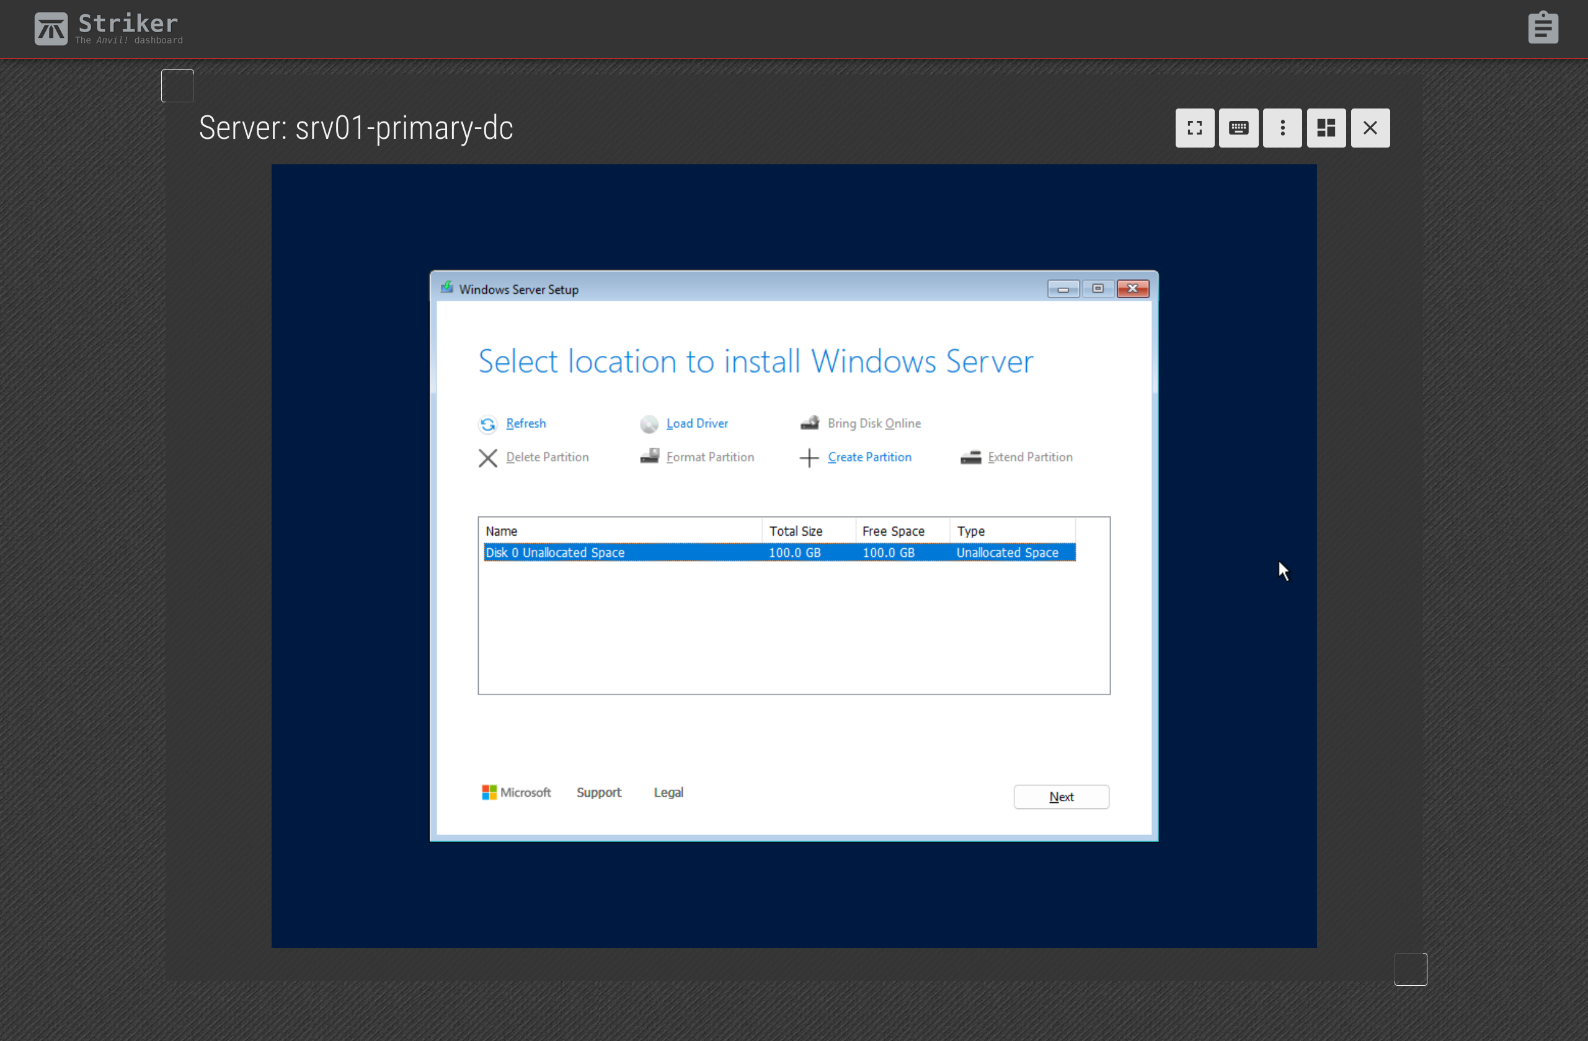Image resolution: width=1588 pixels, height=1041 pixels.
Task: Click the Create Partition plus icon
Action: [x=809, y=458]
